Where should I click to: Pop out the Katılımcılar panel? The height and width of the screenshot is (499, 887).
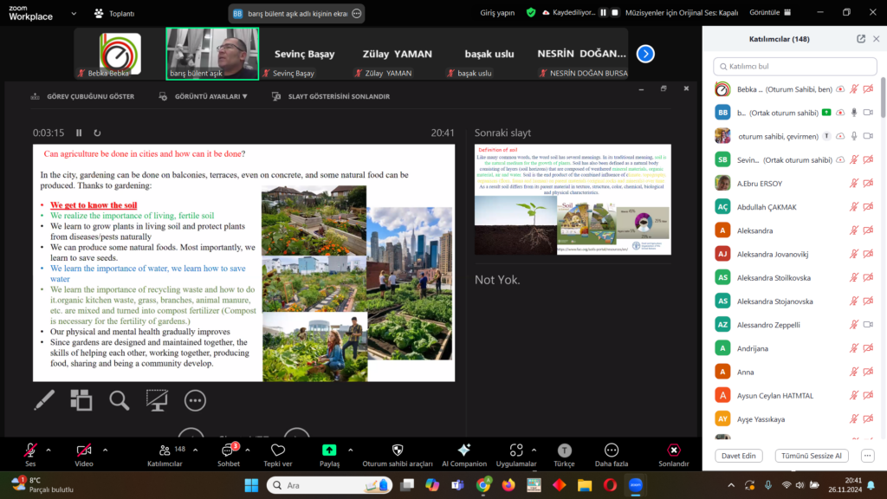860,39
